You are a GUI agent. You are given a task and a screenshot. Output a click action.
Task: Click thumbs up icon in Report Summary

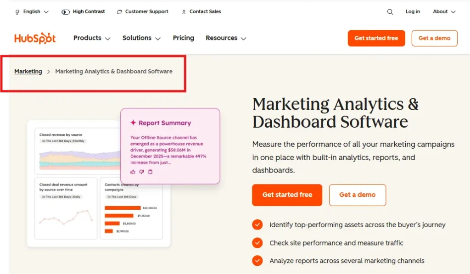tap(133, 172)
